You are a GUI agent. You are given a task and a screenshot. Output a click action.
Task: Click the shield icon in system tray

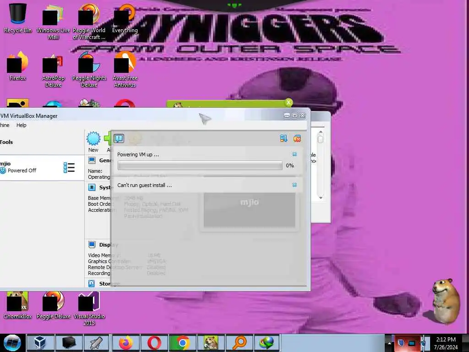tap(401, 343)
